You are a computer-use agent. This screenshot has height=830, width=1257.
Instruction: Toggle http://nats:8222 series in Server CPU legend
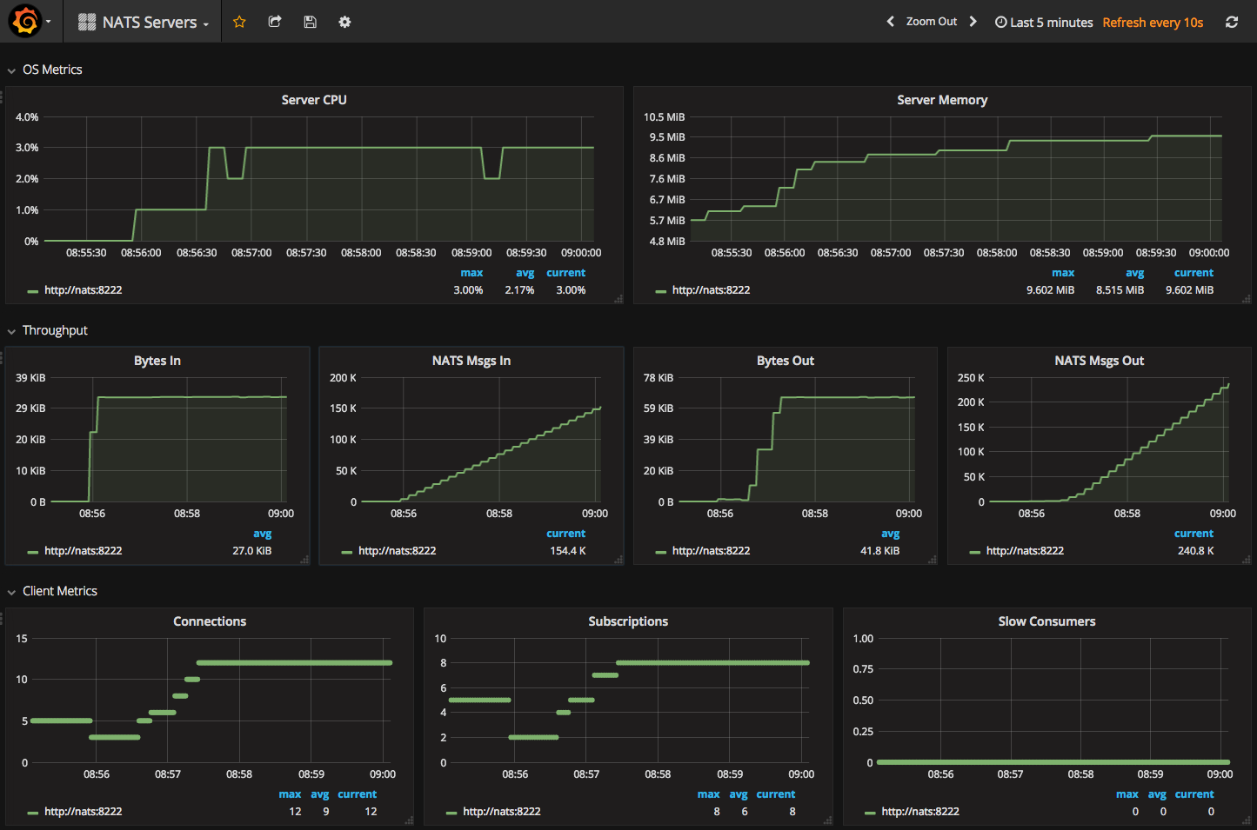(x=84, y=290)
